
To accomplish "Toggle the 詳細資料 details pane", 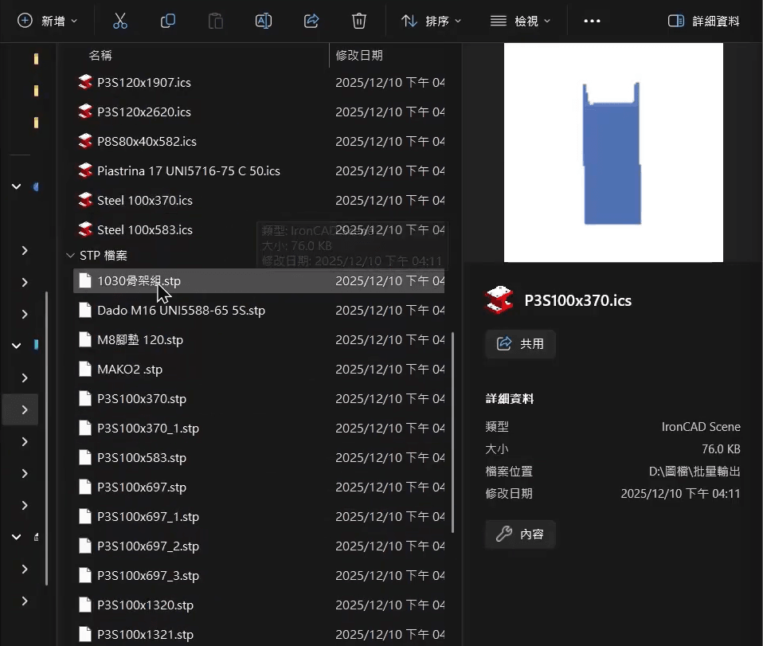I will [x=703, y=21].
